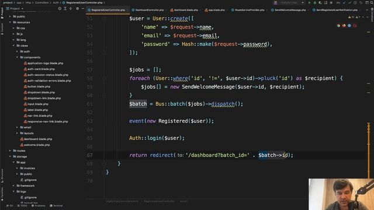374x210 pixels.
Task: Collapse the resources folder
Action: point(10,22)
